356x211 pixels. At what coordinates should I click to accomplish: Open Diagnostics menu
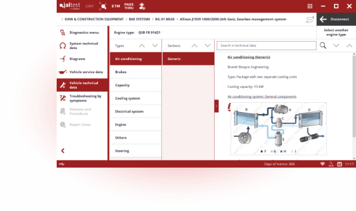(82, 32)
